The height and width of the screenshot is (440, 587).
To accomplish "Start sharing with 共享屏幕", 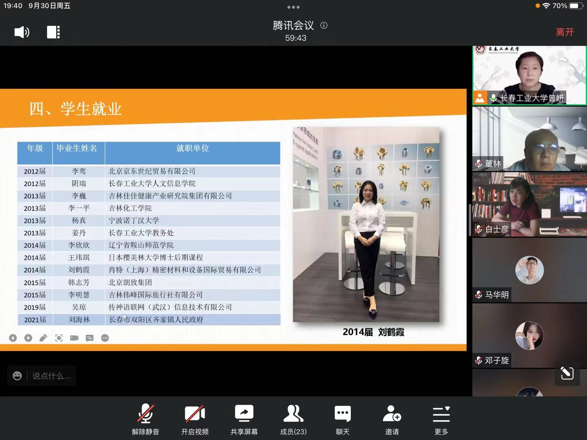I will click(244, 420).
